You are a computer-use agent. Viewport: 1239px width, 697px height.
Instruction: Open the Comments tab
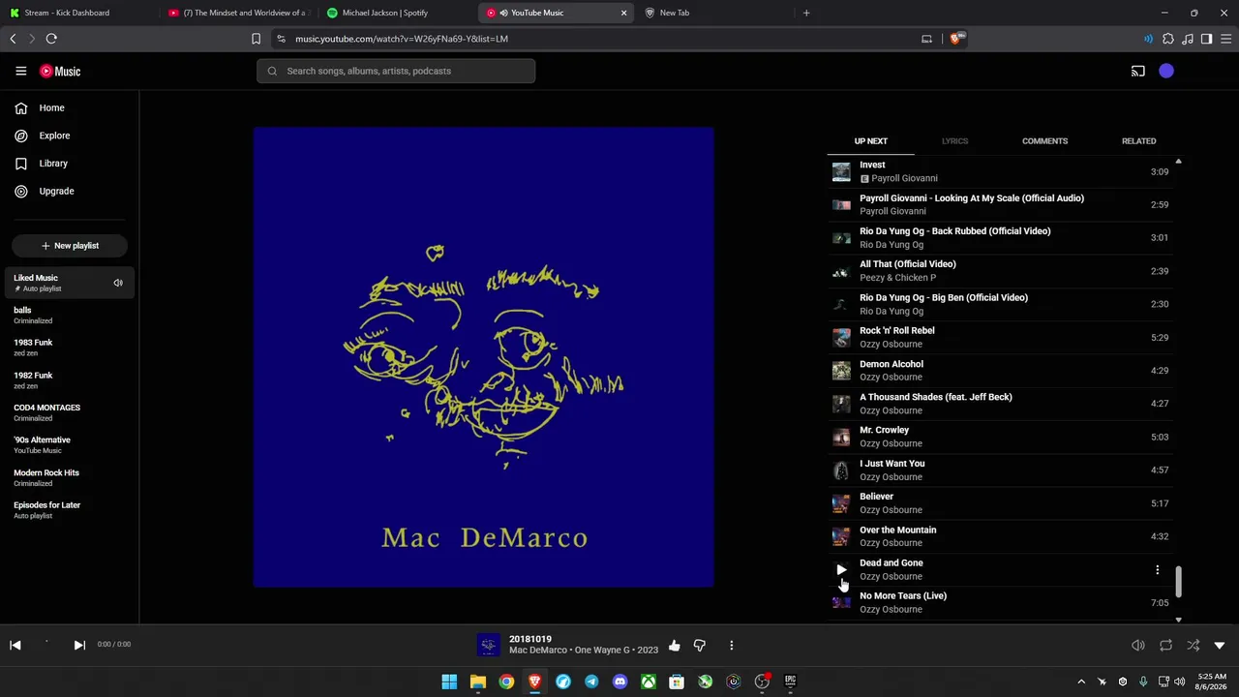[1044, 141]
